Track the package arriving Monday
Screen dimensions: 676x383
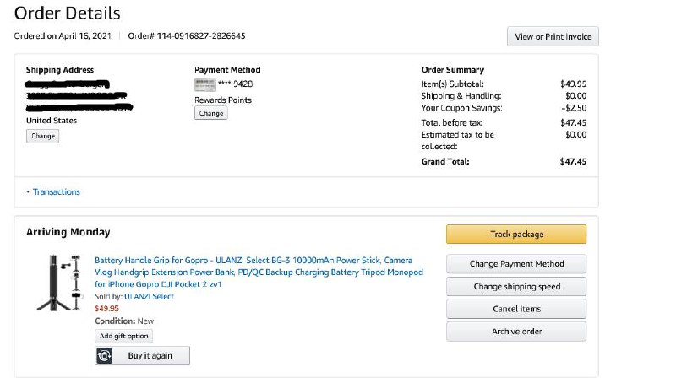[x=515, y=234]
